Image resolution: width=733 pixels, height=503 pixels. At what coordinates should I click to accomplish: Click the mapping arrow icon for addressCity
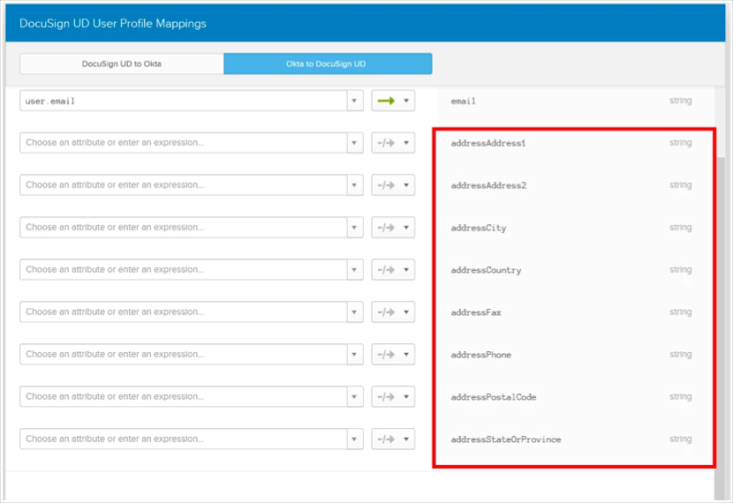click(x=386, y=228)
